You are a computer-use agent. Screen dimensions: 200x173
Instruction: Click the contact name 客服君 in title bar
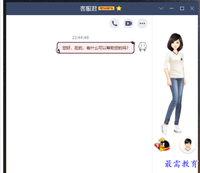pos(88,9)
